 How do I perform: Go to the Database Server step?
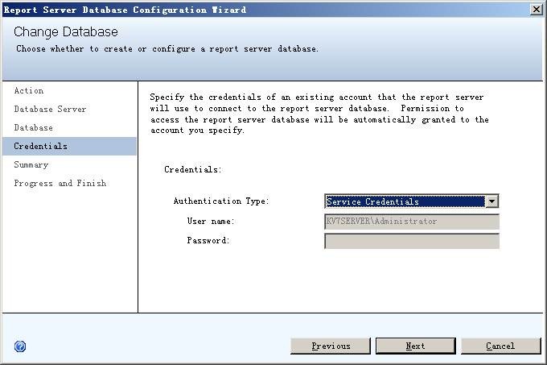(x=50, y=110)
